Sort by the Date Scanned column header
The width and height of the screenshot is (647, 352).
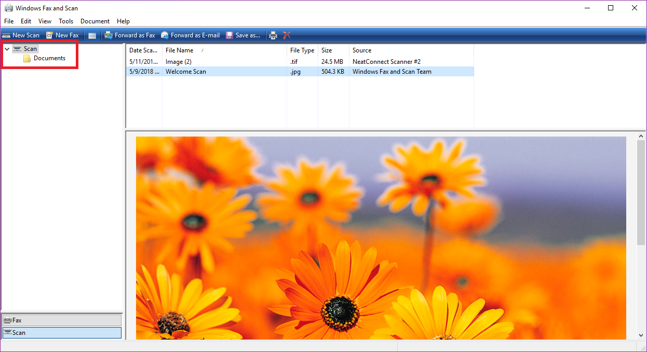(x=144, y=50)
